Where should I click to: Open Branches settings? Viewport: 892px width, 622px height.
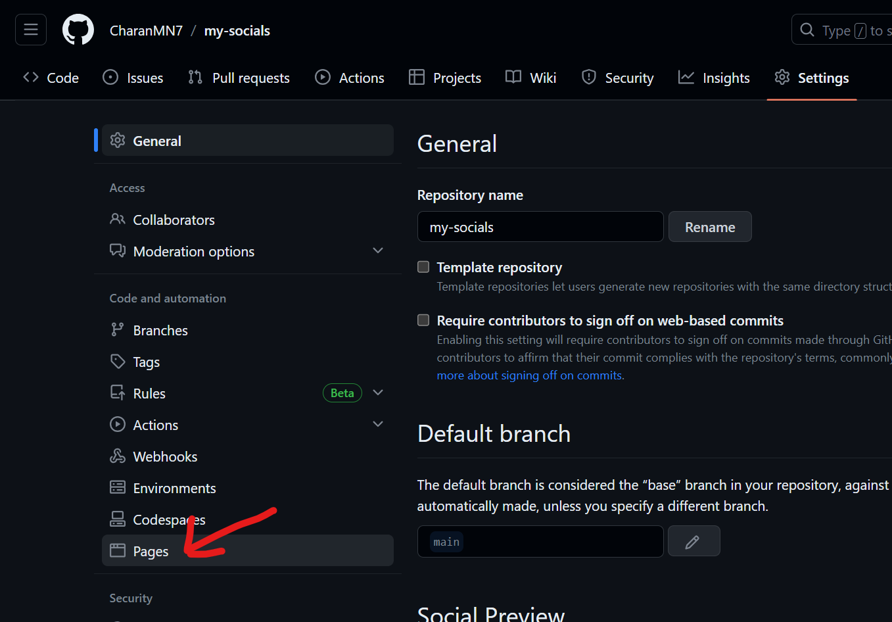[248, 330]
